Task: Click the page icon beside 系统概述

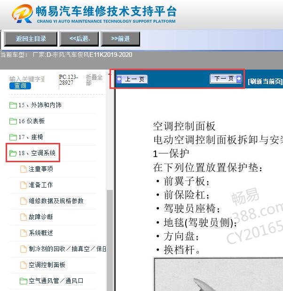Action: (24, 233)
